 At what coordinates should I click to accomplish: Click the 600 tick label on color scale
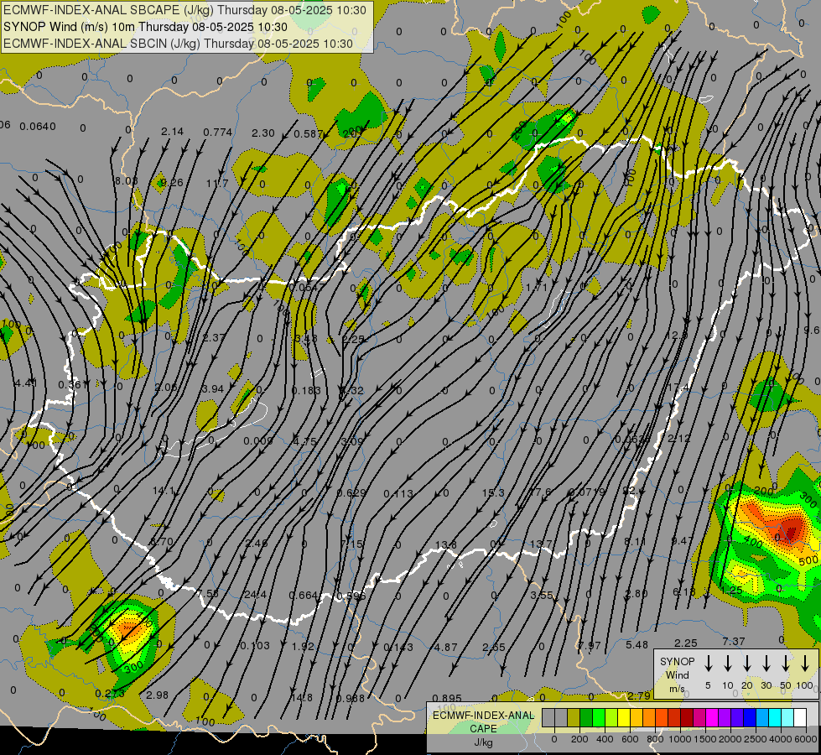click(x=629, y=739)
